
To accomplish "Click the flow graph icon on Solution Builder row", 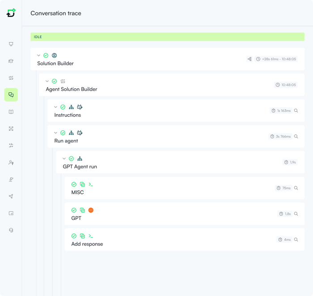I will click(x=250, y=59).
